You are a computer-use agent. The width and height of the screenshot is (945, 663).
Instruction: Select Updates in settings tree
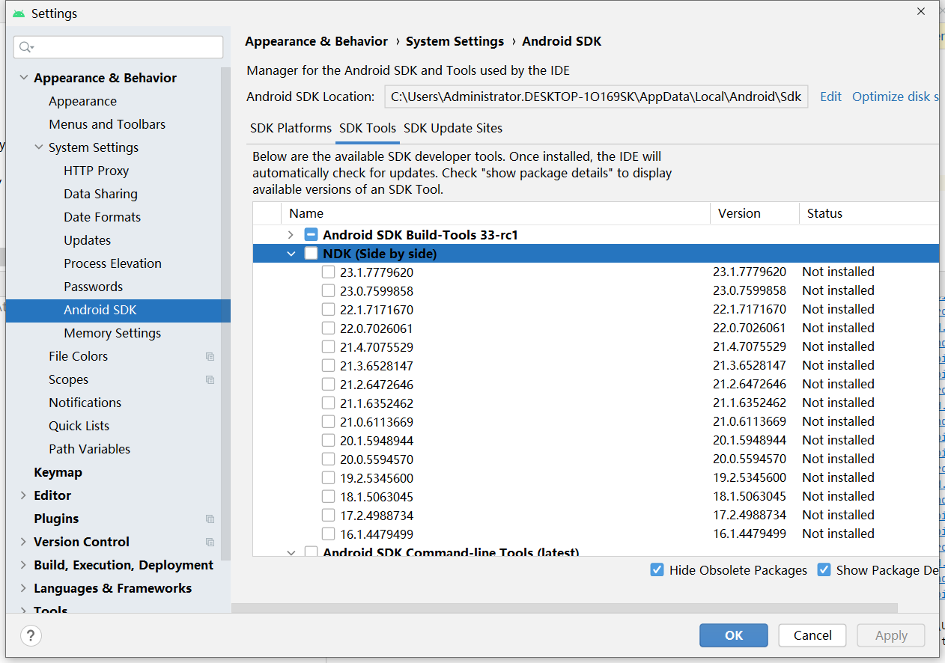(x=87, y=240)
